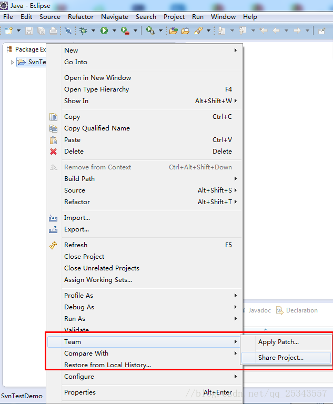This screenshot has height=404, width=333.
Task: Click Apply Patch... in Team submenu
Action: (286, 342)
